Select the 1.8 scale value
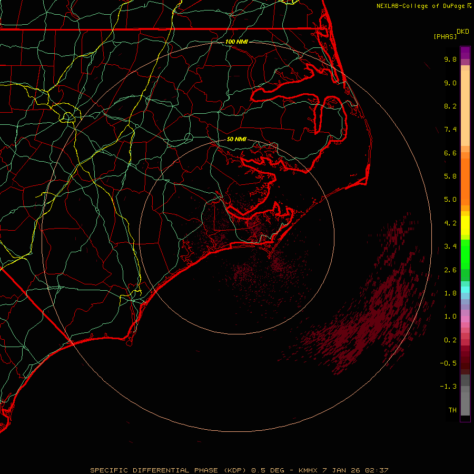 [x=450, y=293]
